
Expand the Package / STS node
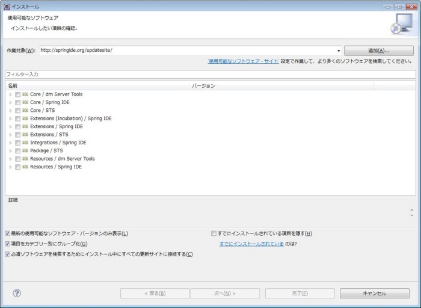pyautogui.click(x=10, y=151)
